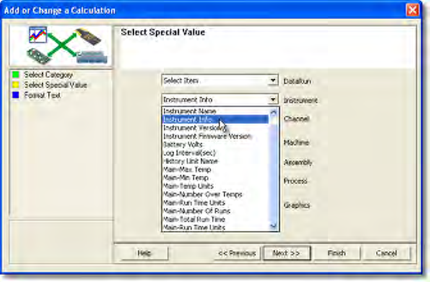This screenshot has height=282, width=430.
Task: Click the circuit board icon in the wizard image
Action: pos(39,56)
